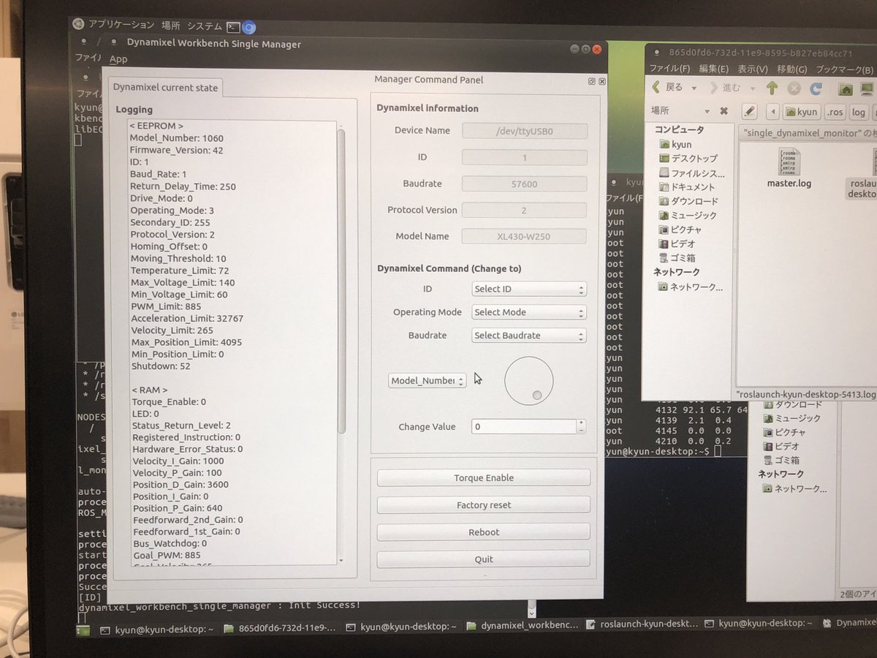Switch to dynamixel_workbenc... taskbar item
Screen dimensions: 877x658
(523, 625)
